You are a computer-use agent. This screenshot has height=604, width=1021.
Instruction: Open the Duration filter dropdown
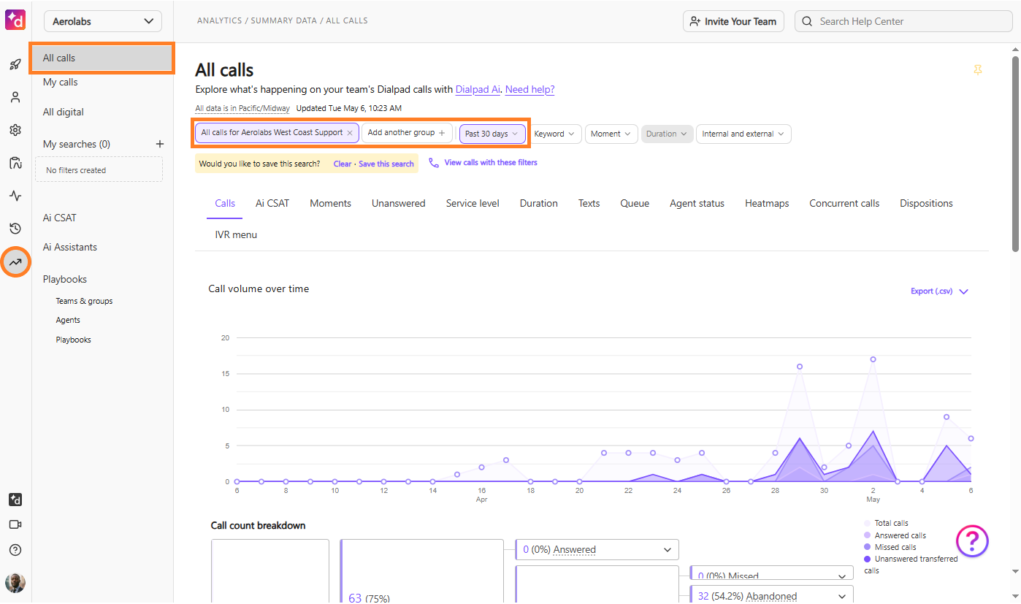[667, 134]
